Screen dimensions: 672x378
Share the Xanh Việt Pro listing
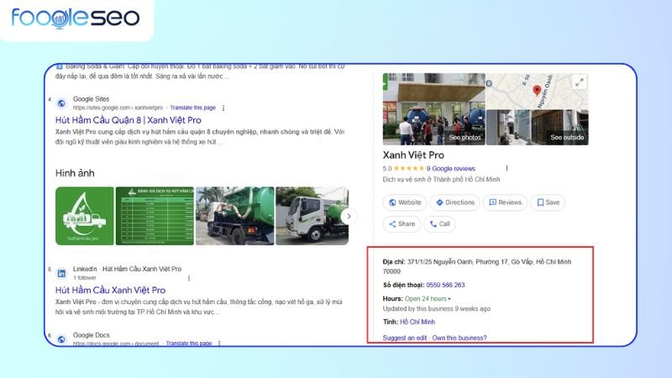coord(402,224)
